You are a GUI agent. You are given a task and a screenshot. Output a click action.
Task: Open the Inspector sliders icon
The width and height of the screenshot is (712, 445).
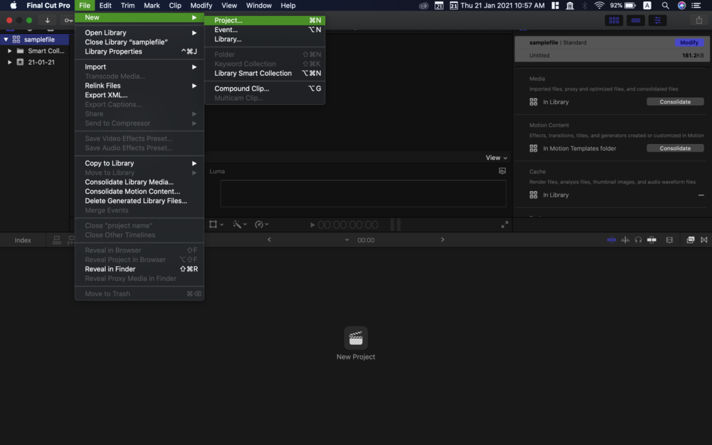tap(657, 20)
